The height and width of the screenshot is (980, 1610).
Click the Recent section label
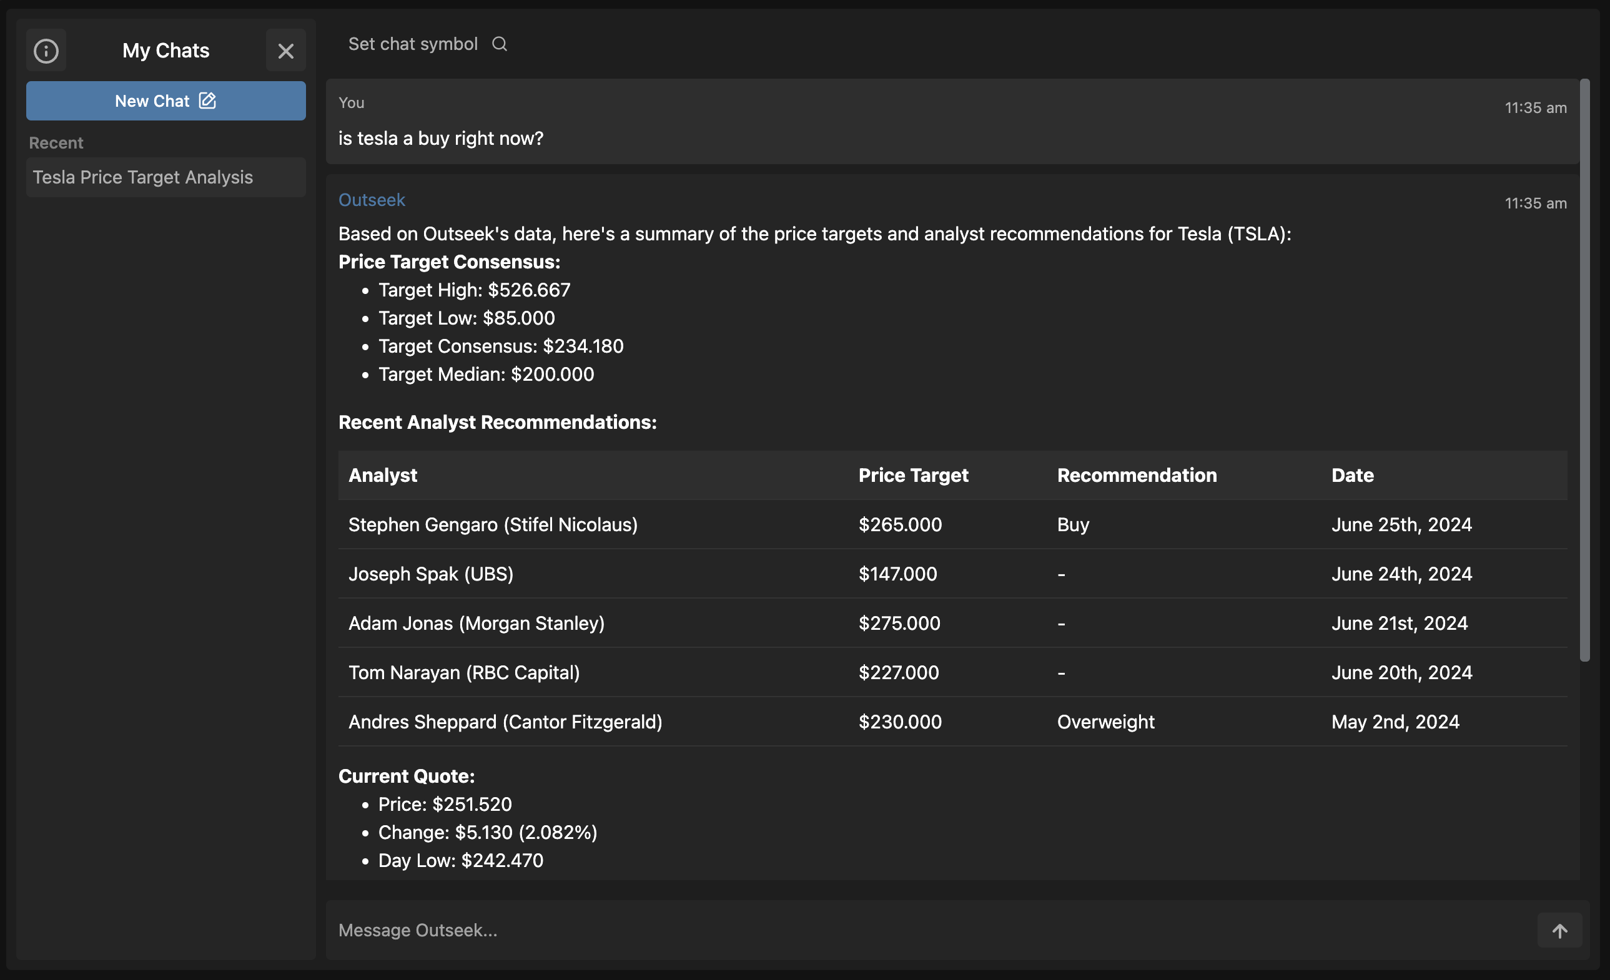click(x=56, y=143)
